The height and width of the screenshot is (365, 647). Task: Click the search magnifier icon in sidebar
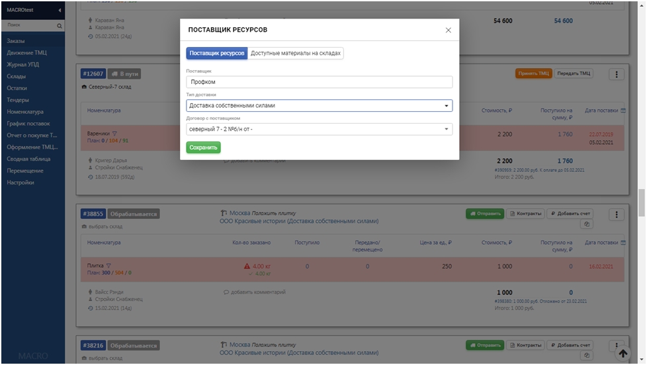coord(60,26)
